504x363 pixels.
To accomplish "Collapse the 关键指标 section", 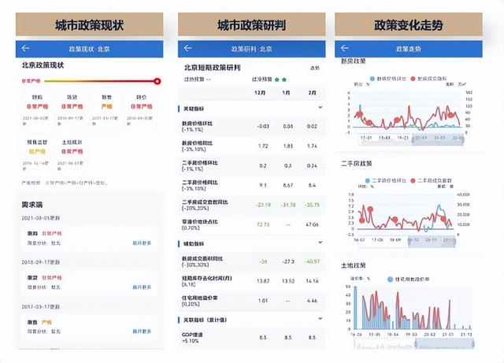I will tap(320, 108).
